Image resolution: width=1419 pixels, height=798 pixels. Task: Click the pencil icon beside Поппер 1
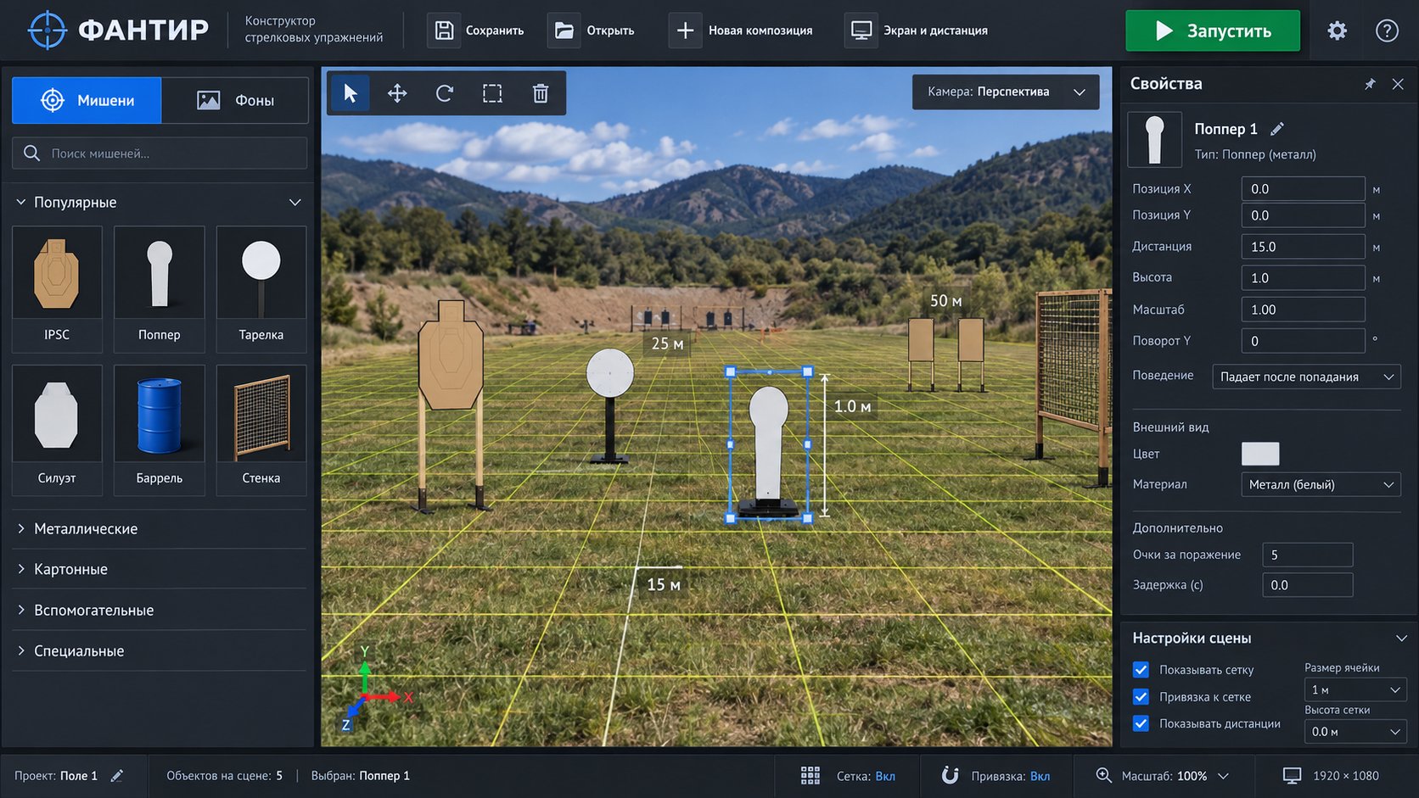pos(1277,129)
